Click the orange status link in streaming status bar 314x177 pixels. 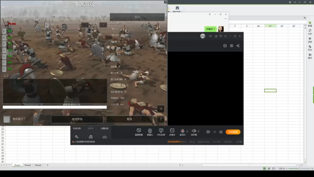(174, 142)
